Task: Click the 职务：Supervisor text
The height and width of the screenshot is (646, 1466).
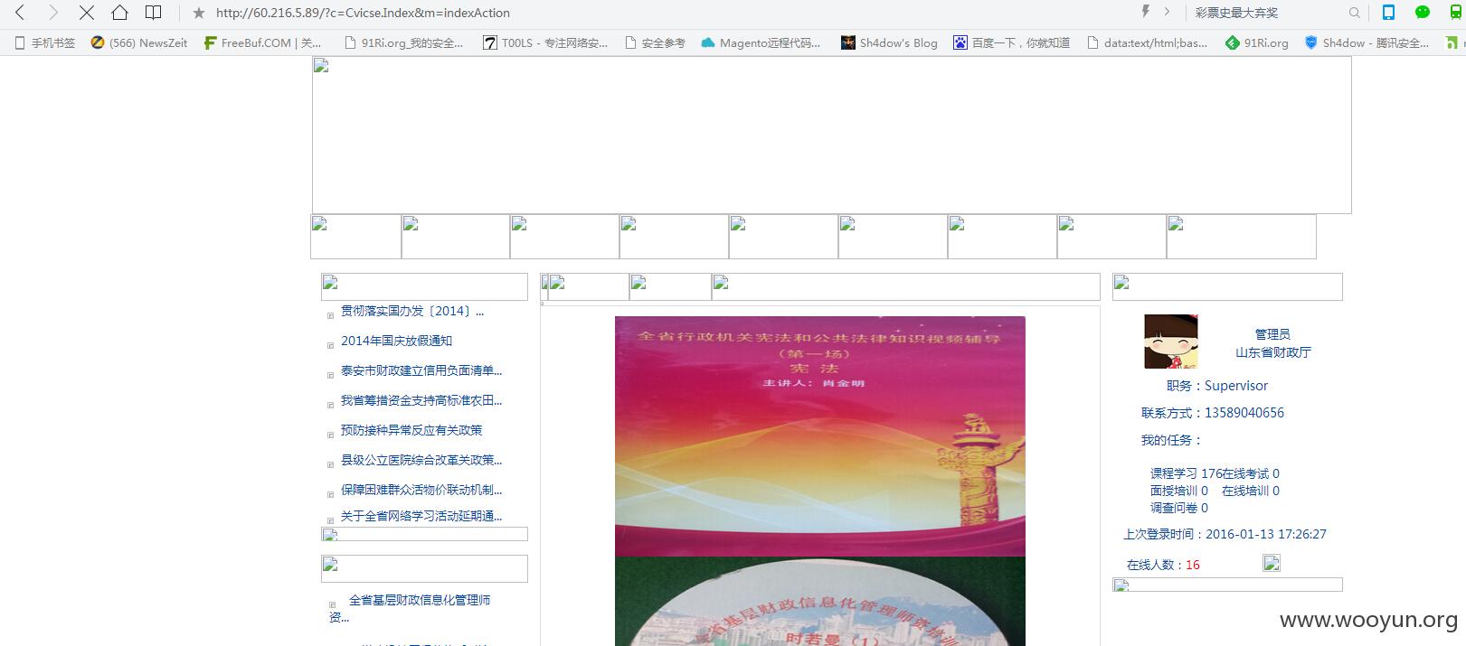Action: (1217, 386)
